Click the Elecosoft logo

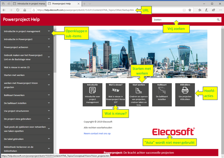[174, 132]
